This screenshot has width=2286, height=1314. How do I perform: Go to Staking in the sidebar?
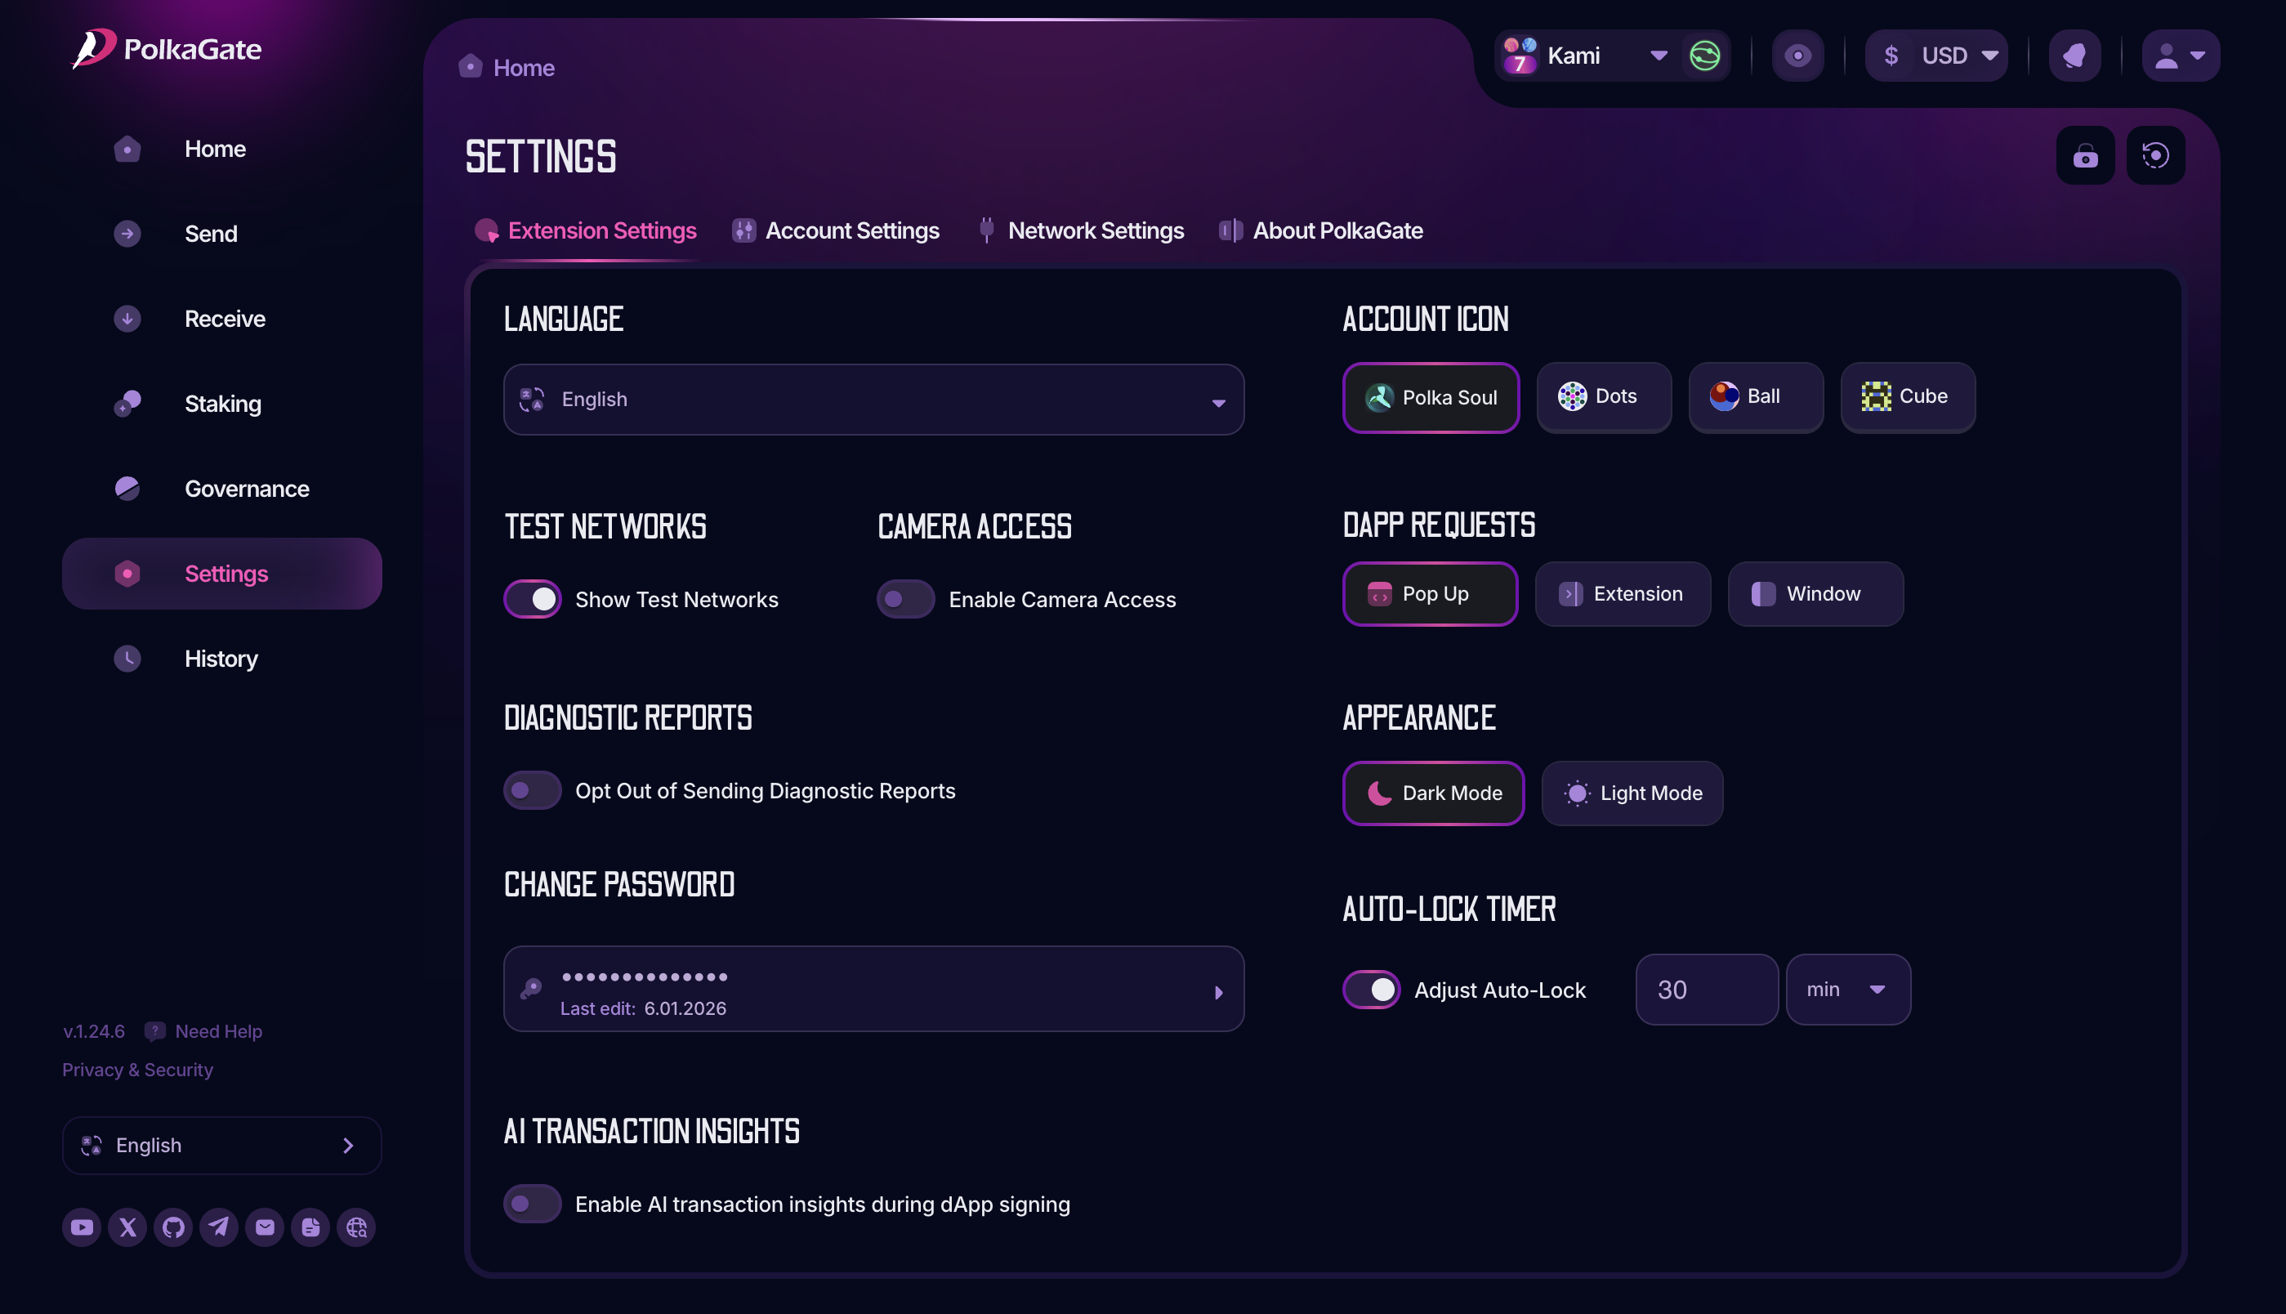click(x=223, y=404)
